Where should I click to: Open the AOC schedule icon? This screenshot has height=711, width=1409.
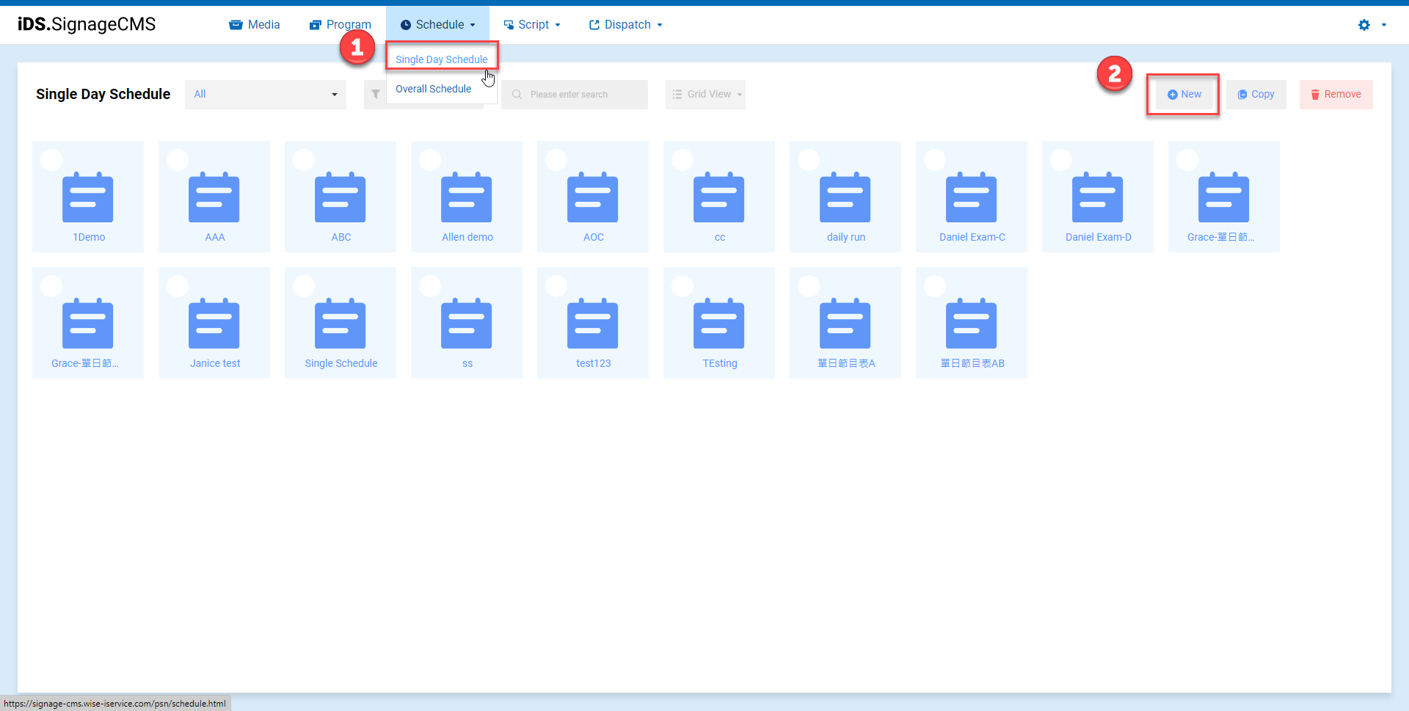click(593, 197)
